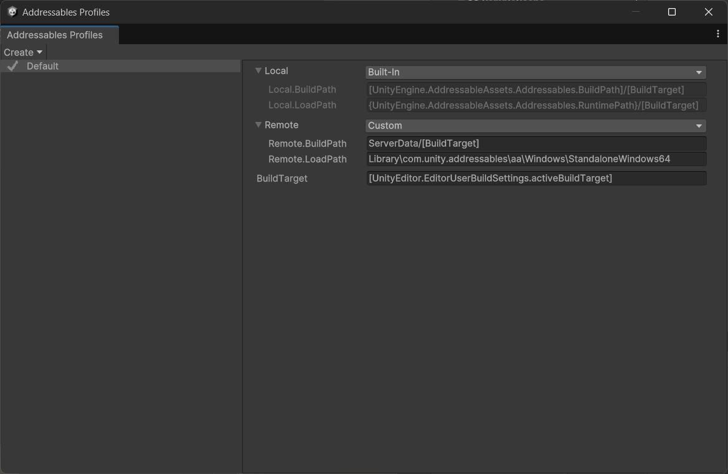Edit the BuildTarget value field
Screen dimensions: 728x474
(536, 178)
